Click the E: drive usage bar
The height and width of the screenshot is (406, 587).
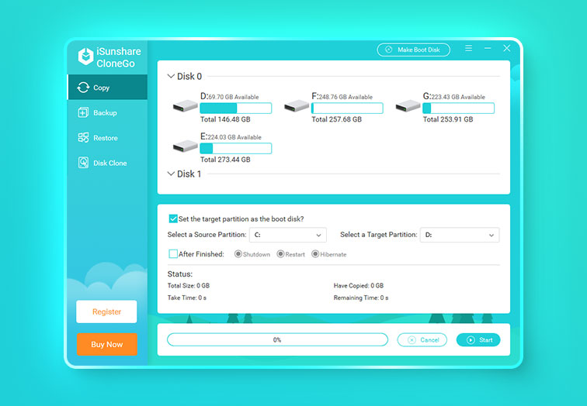coord(236,149)
